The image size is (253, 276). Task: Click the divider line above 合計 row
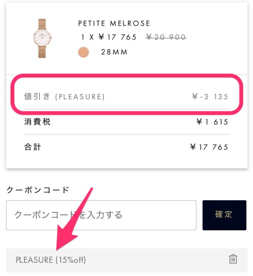click(x=126, y=134)
